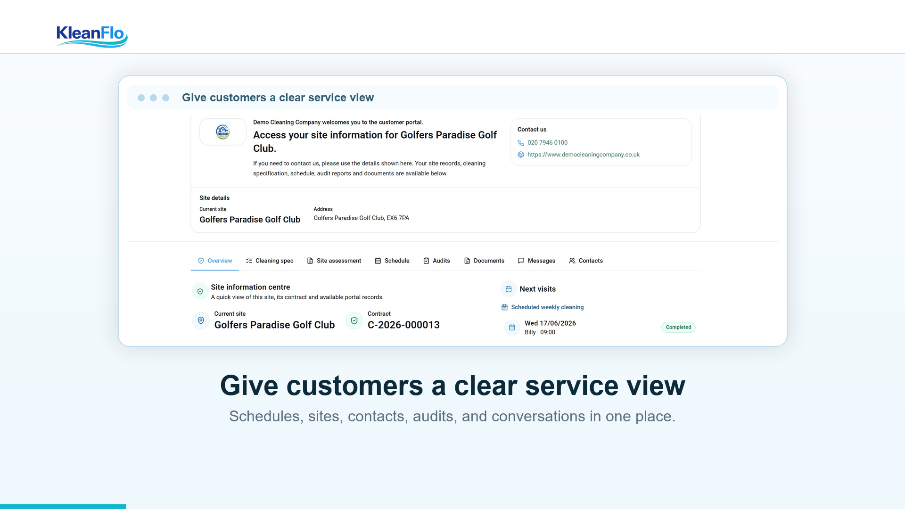Click the Site details heading
This screenshot has width=905, height=509.
[x=214, y=198]
